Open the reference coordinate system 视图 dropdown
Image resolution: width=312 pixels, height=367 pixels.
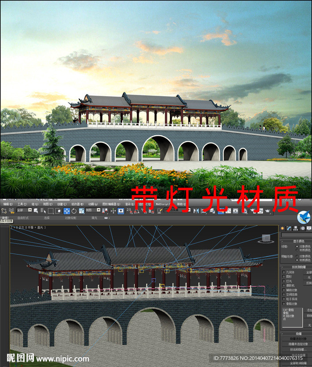coord(93,210)
